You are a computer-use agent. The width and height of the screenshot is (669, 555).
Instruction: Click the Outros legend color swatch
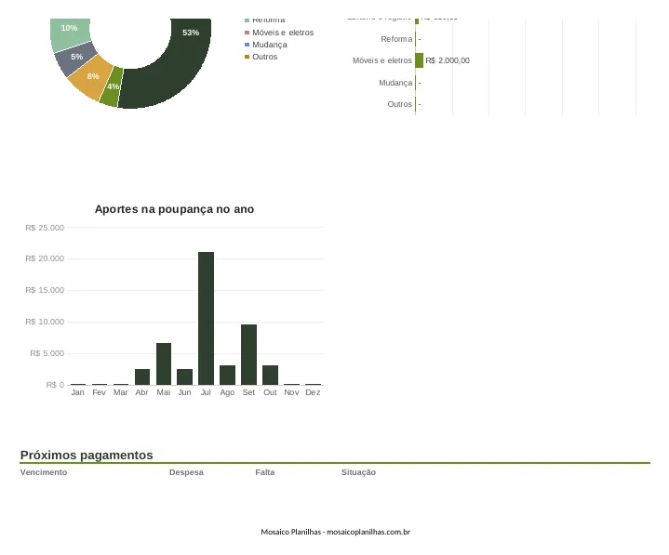coord(247,57)
